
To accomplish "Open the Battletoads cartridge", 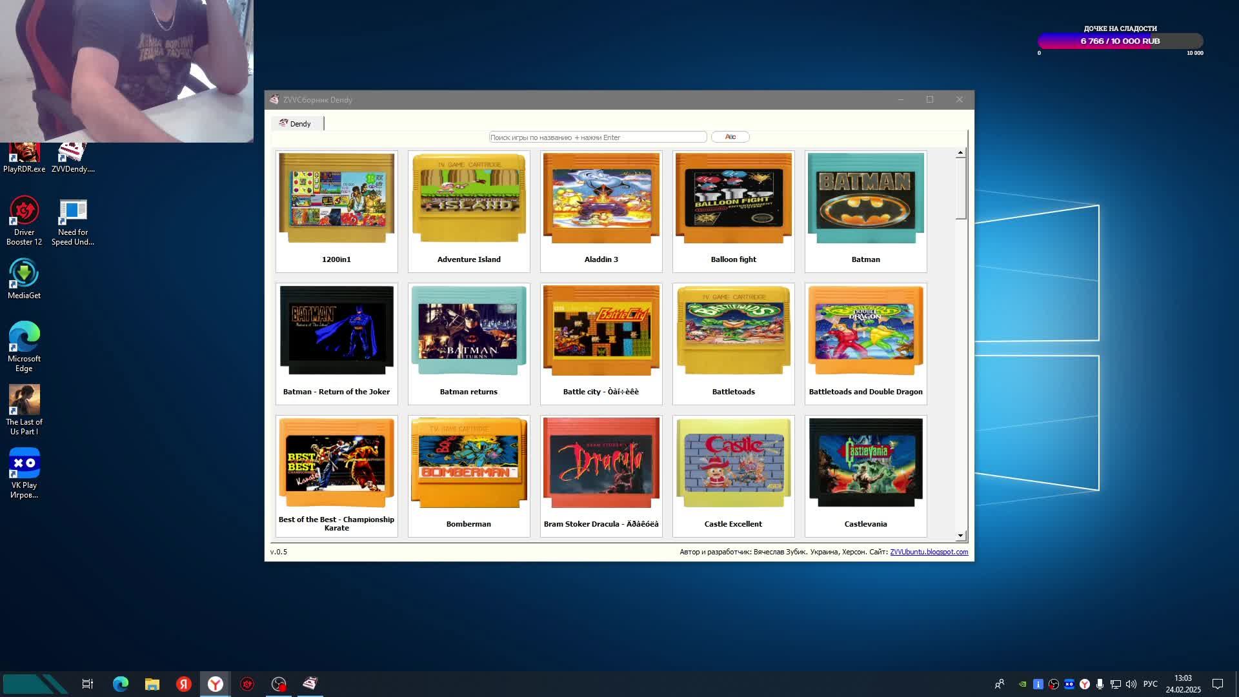I will pos(733,343).
